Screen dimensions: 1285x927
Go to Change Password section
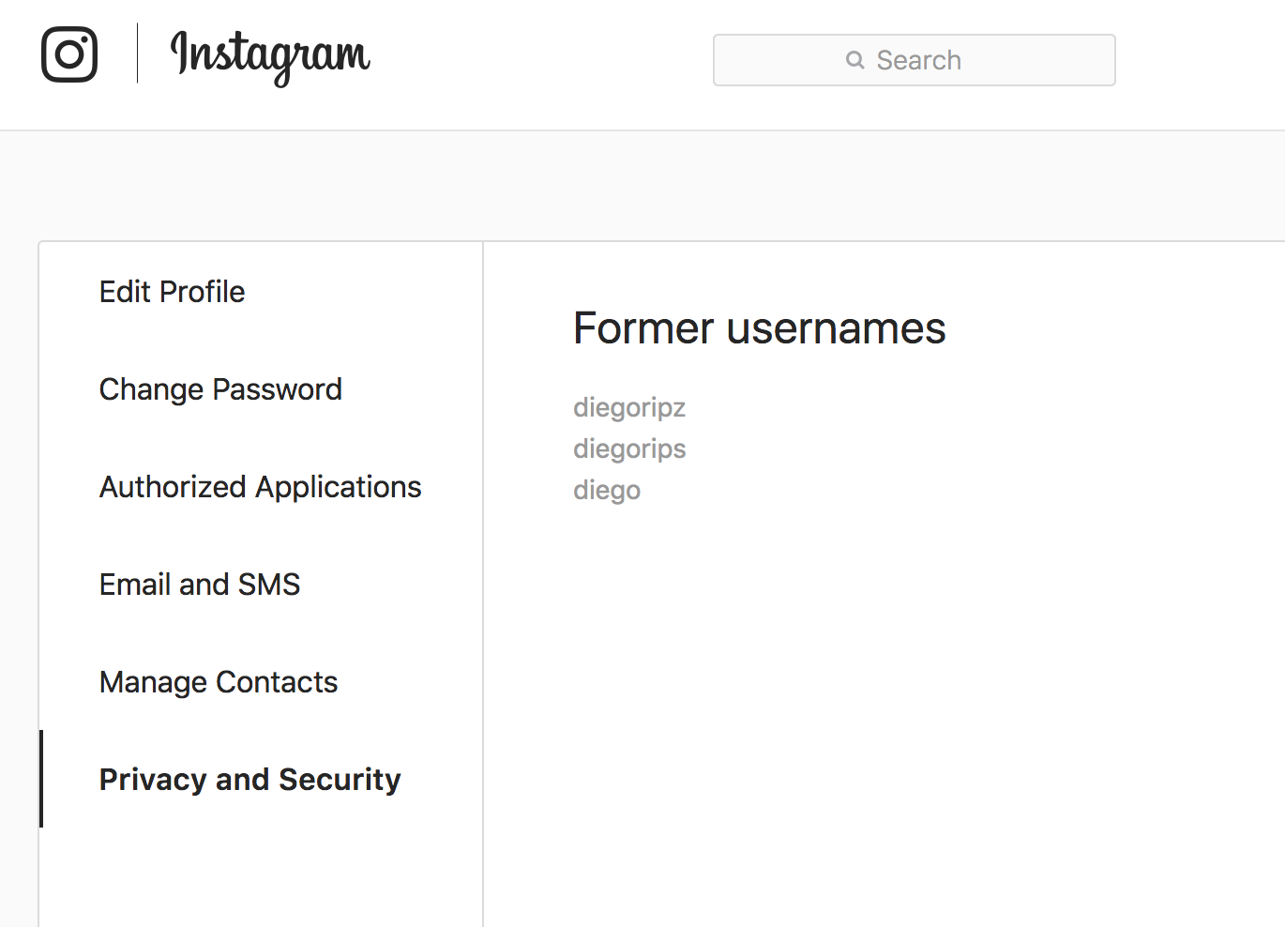[x=220, y=389]
